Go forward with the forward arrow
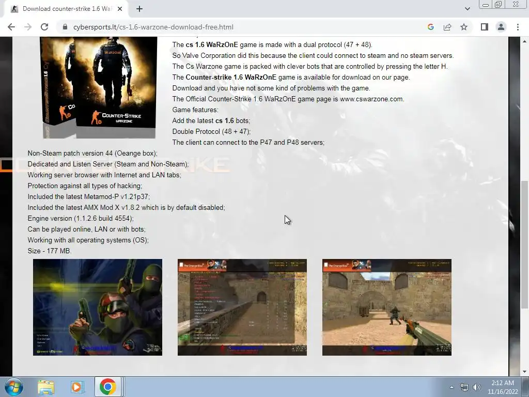Viewport: 529px width, 397px height. [x=28, y=27]
